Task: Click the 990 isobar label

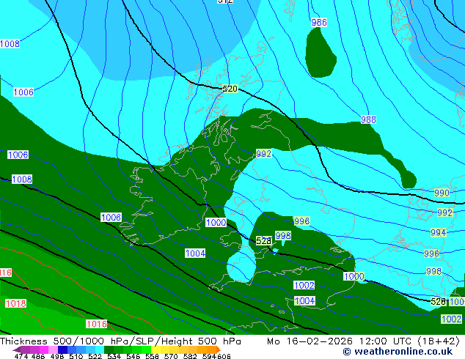Action: tap(442, 193)
